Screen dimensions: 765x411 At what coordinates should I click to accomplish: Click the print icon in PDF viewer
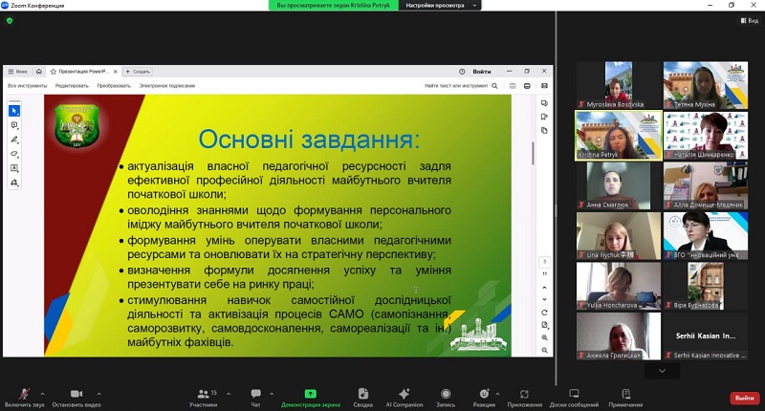pos(527,86)
